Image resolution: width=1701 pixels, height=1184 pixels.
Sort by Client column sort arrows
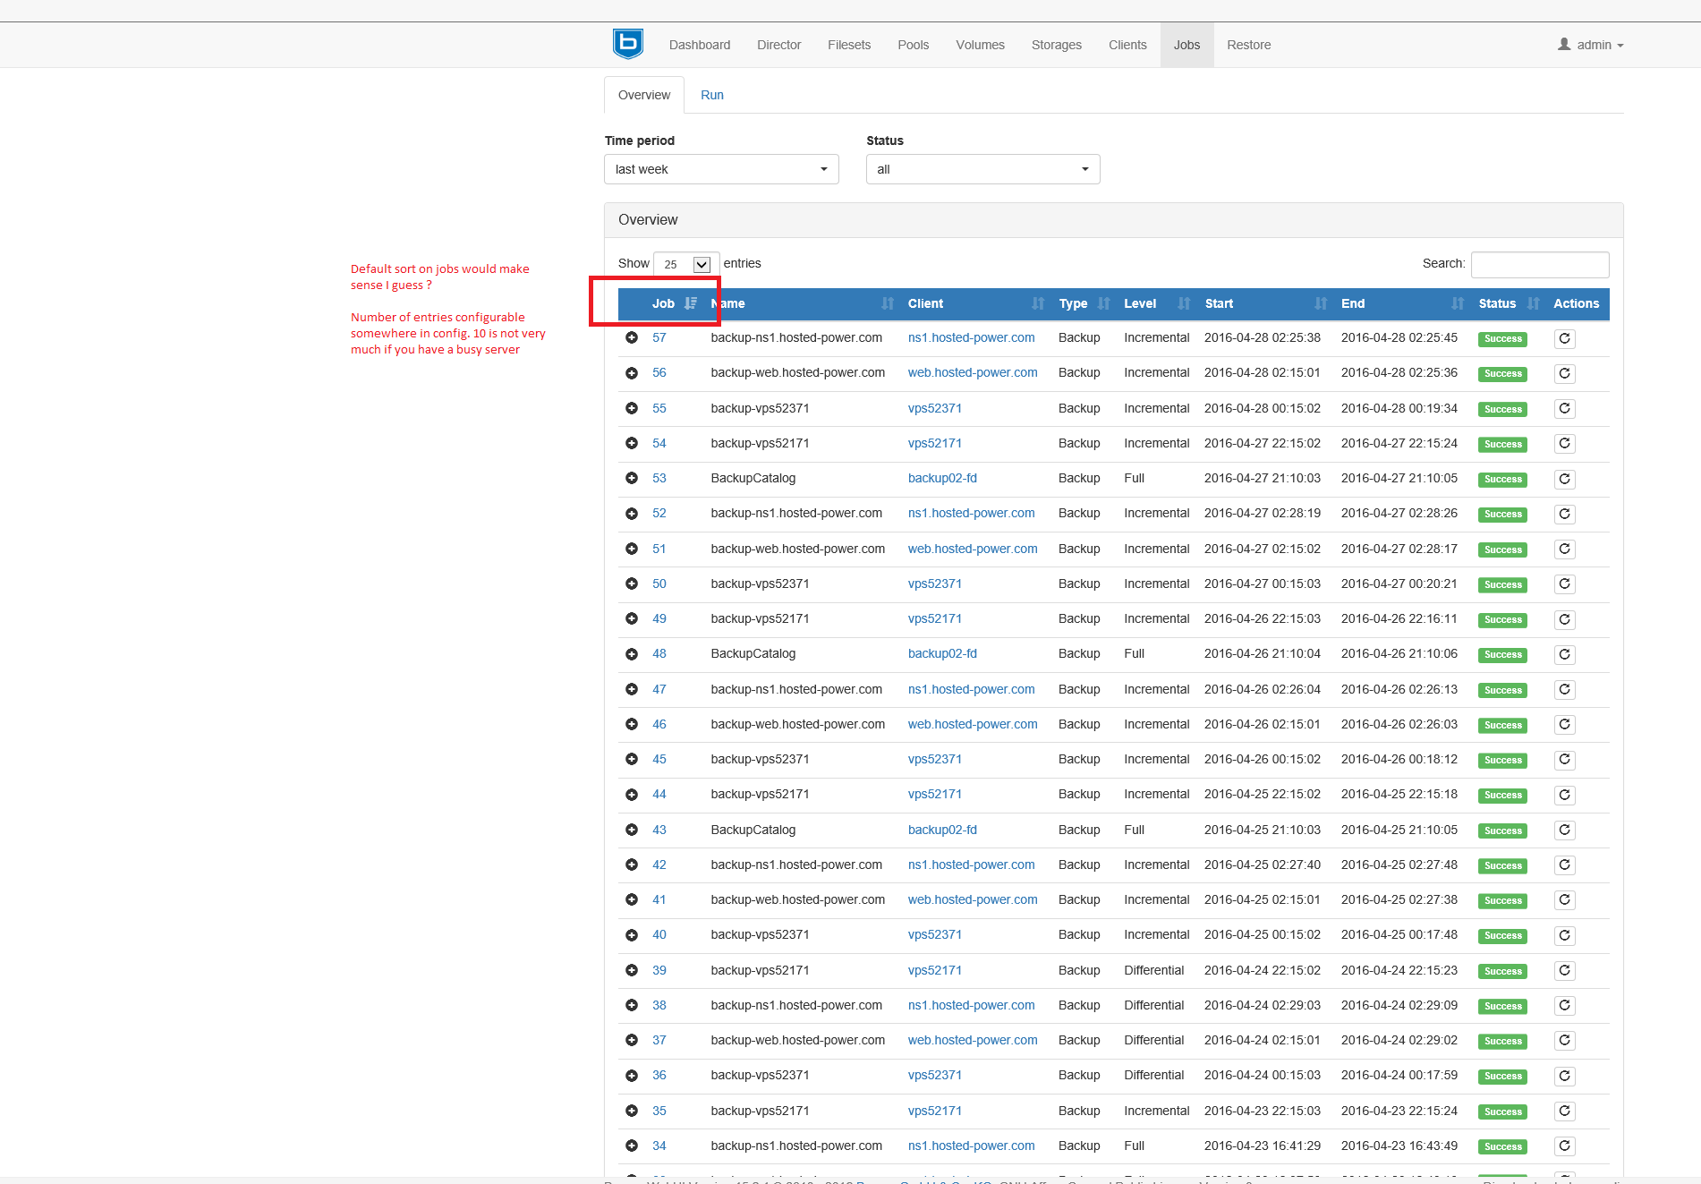tap(1037, 303)
